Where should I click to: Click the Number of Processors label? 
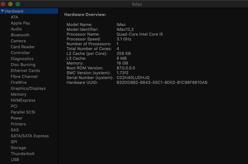pyautogui.click(x=89, y=44)
